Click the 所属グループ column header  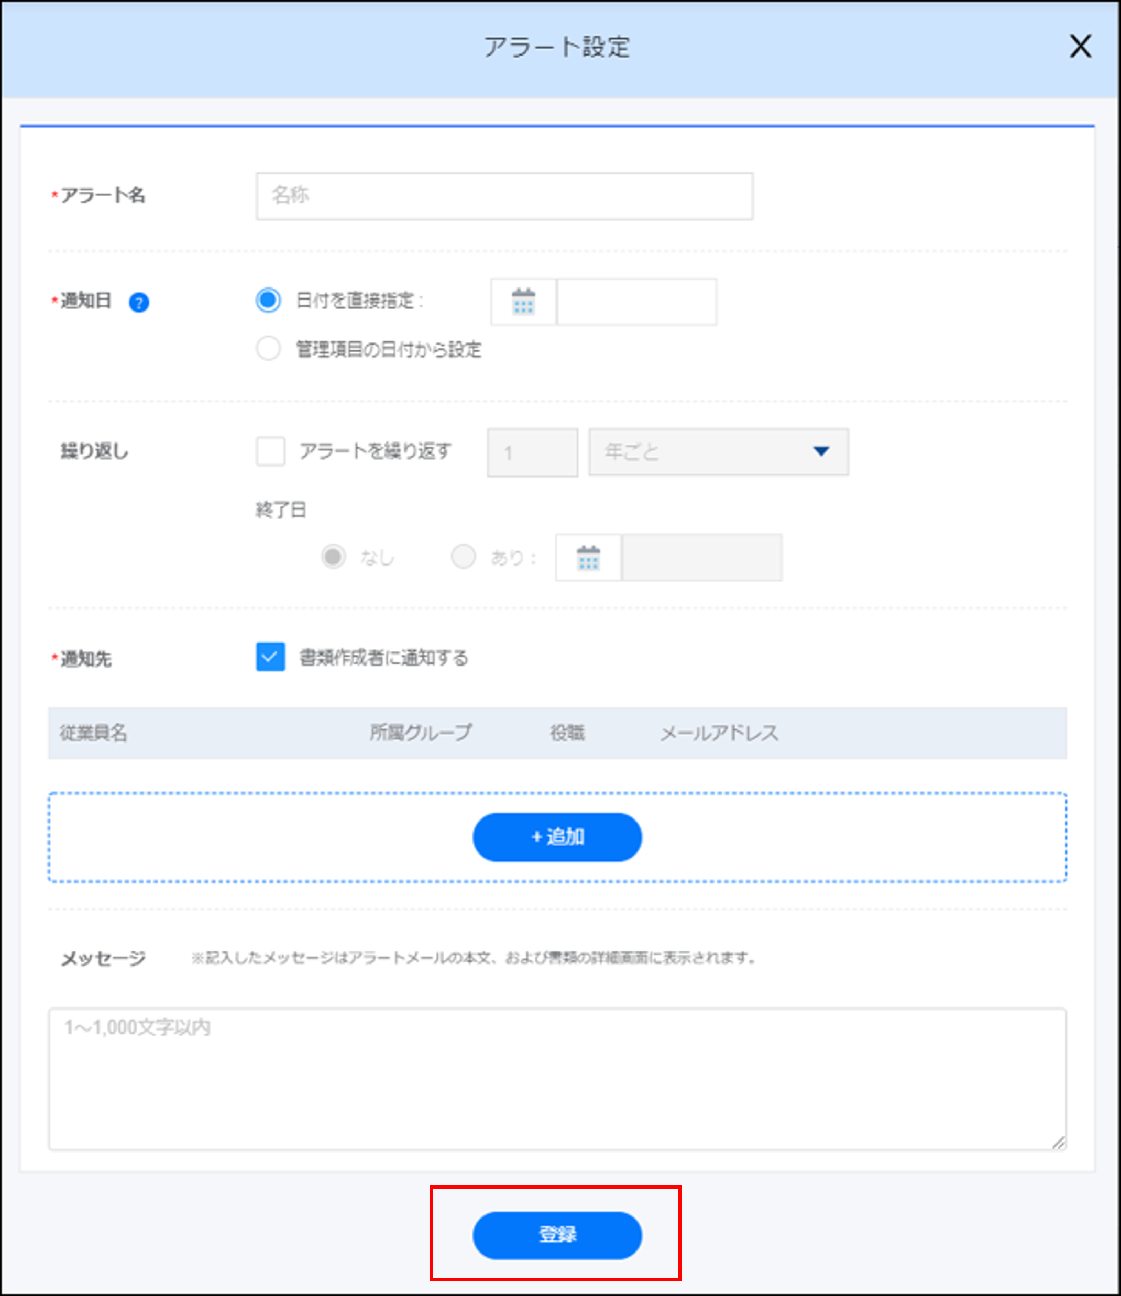[420, 733]
